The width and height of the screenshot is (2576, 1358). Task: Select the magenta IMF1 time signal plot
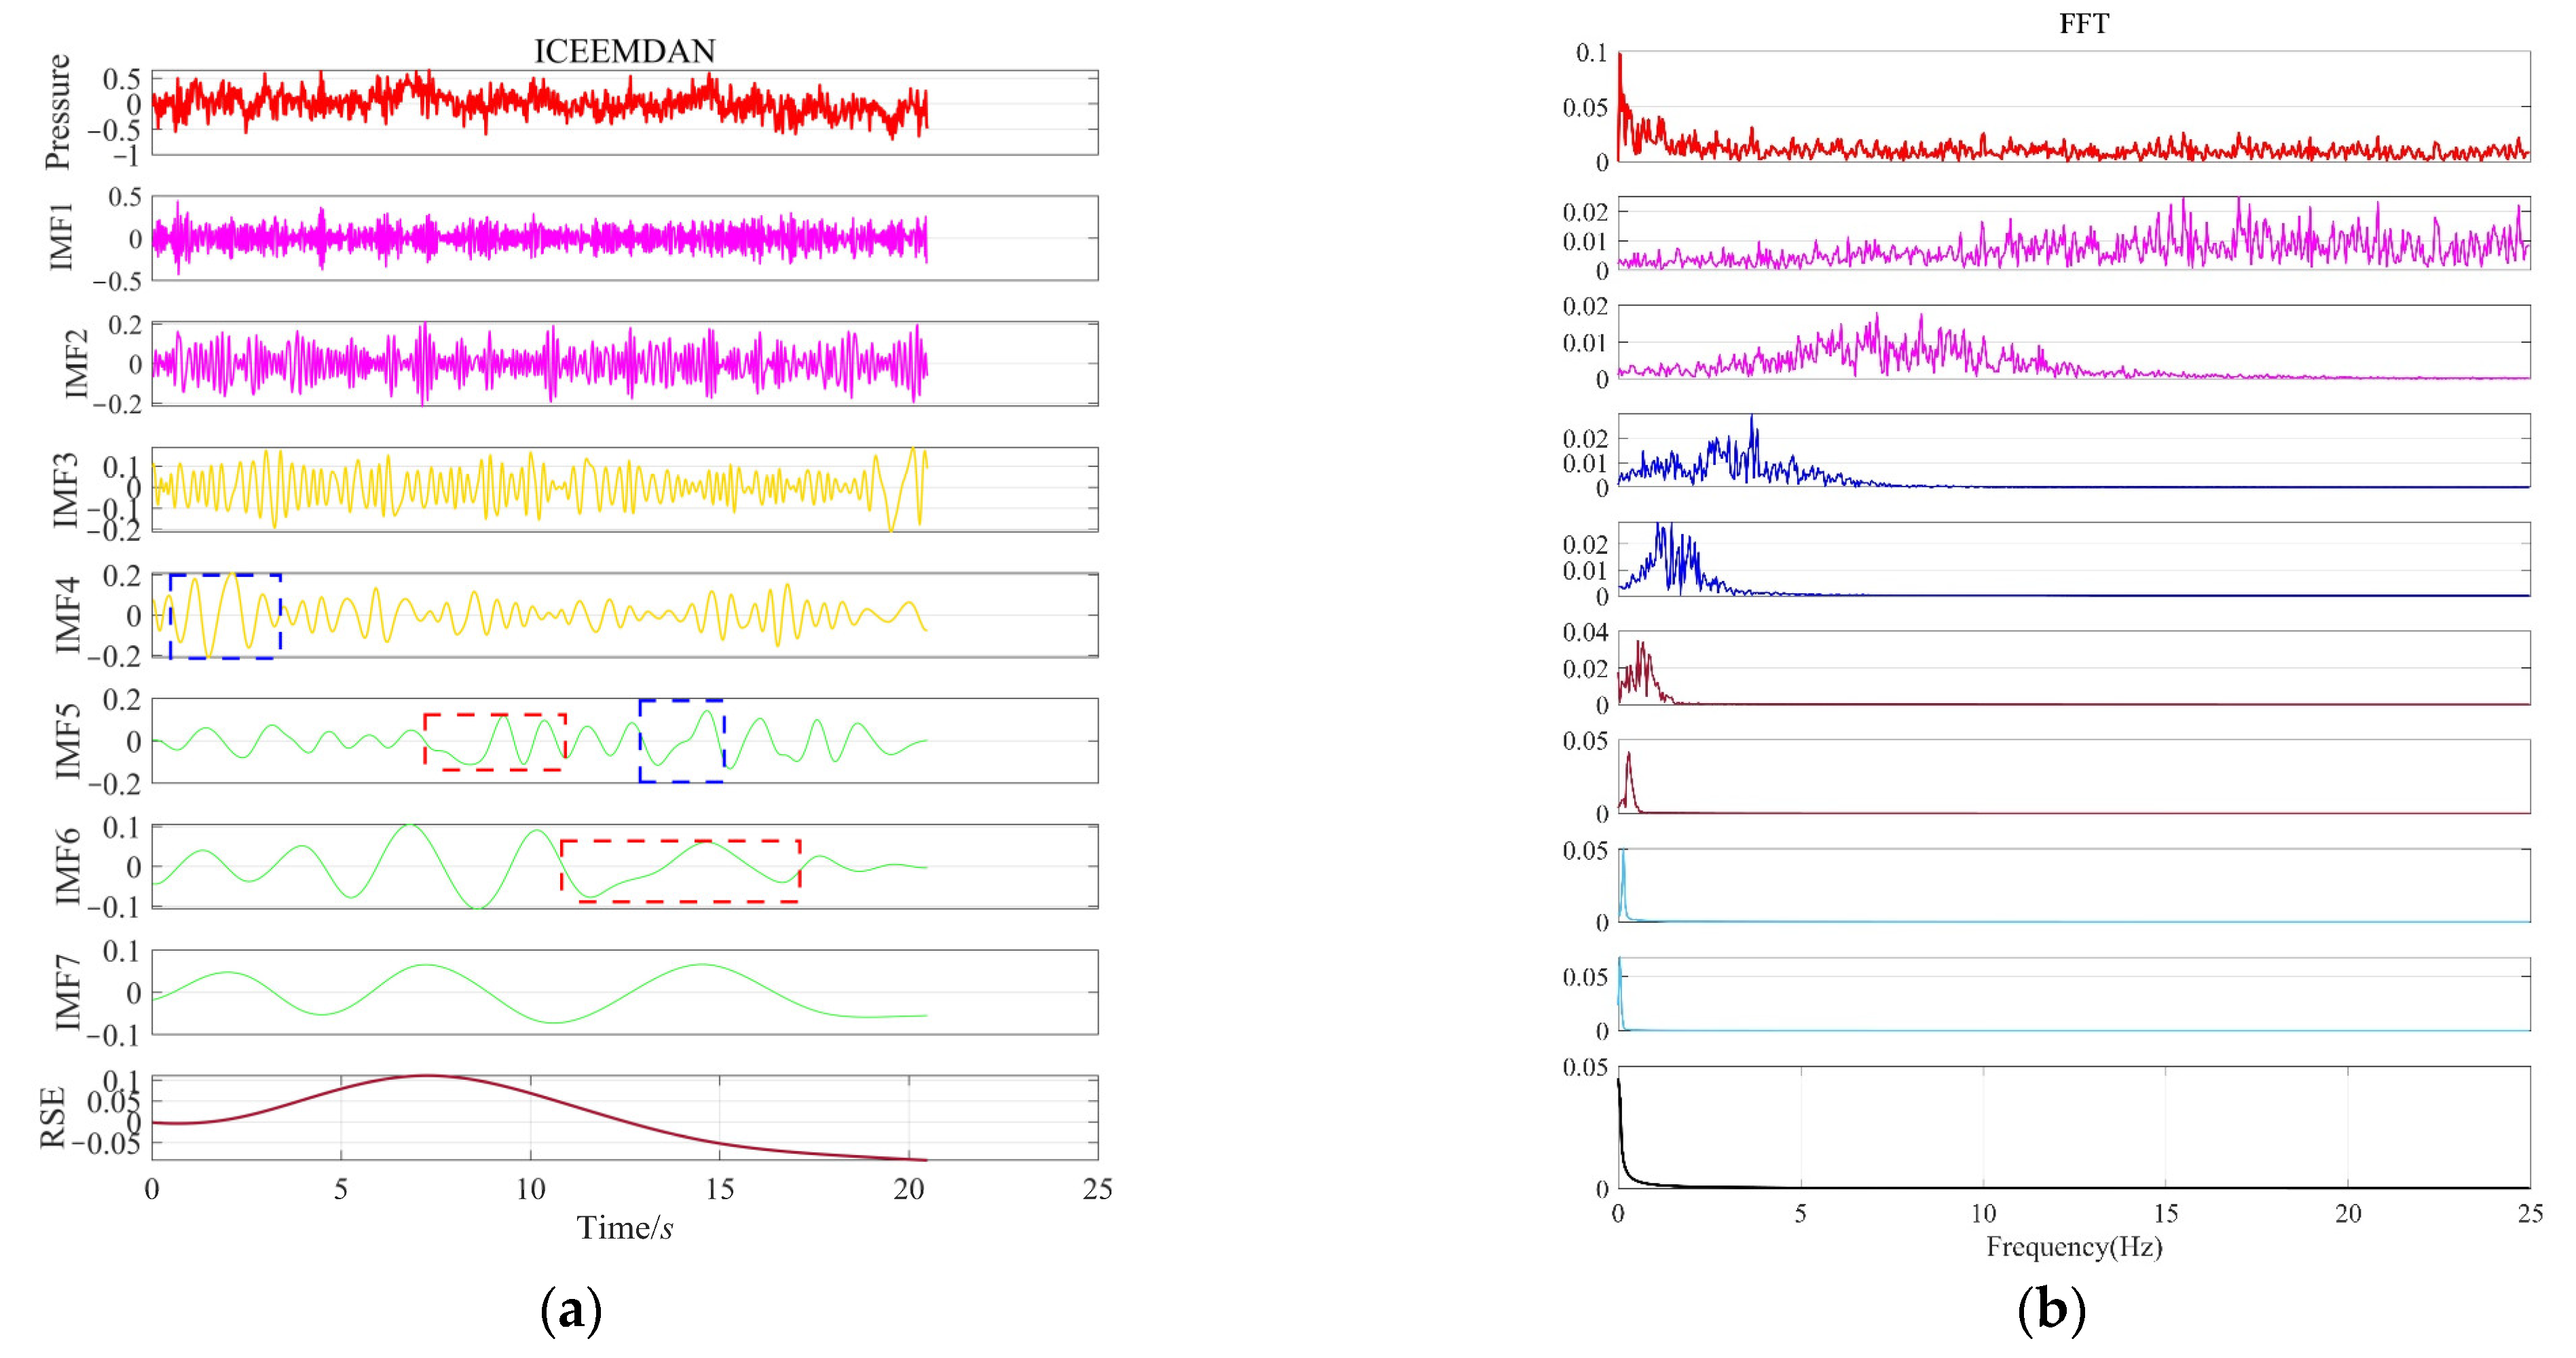[540, 238]
